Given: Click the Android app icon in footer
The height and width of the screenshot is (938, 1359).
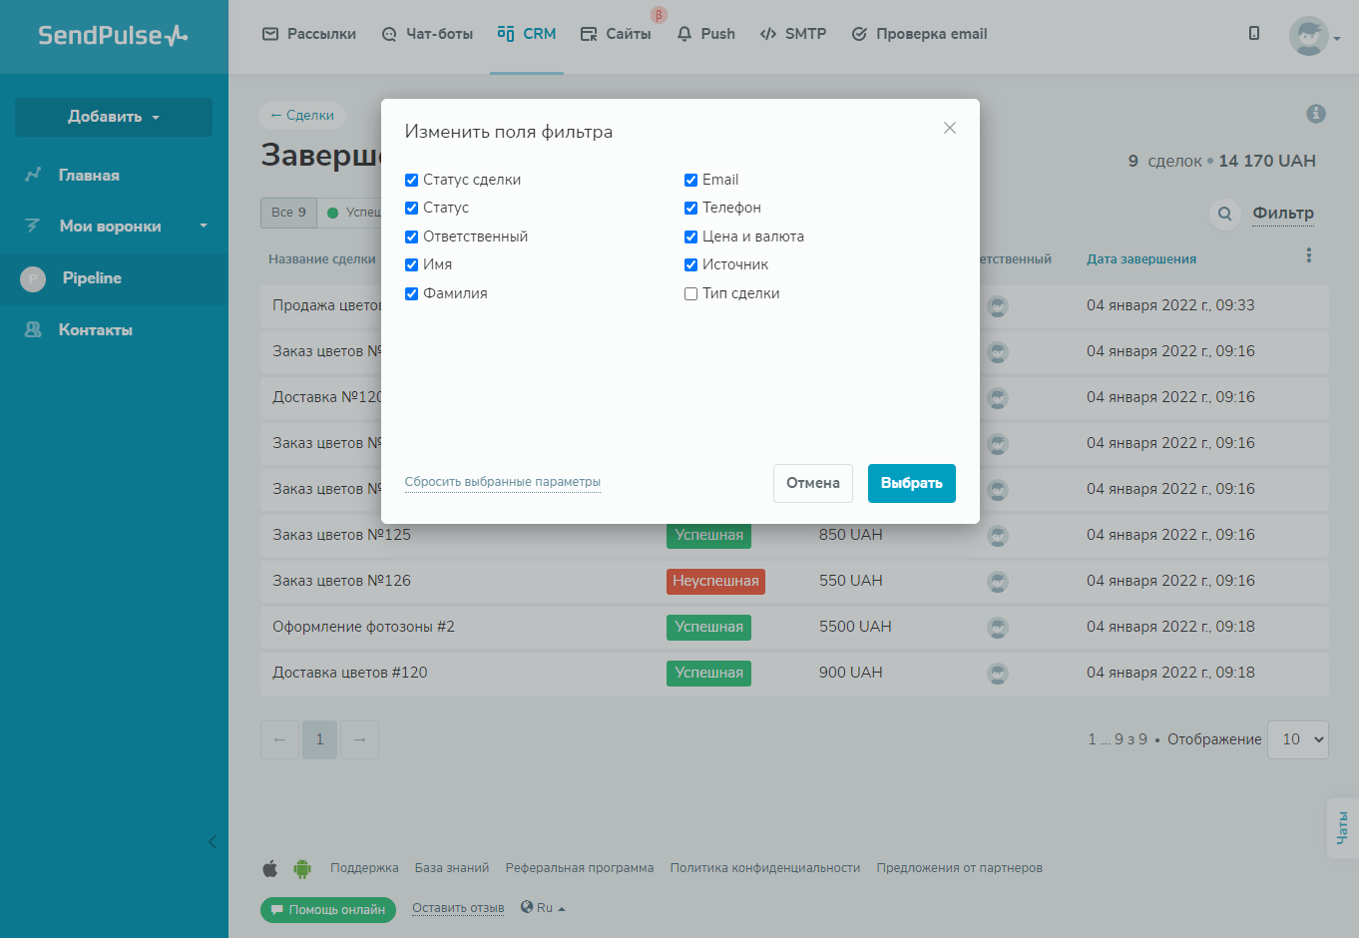Looking at the screenshot, I should (302, 868).
